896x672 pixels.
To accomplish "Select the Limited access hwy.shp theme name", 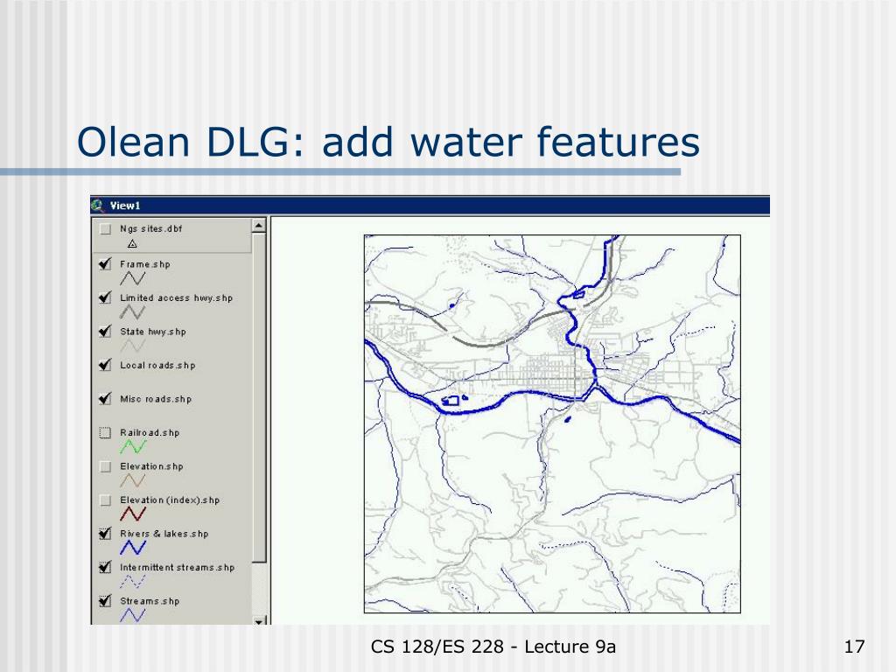I will 176,297.
